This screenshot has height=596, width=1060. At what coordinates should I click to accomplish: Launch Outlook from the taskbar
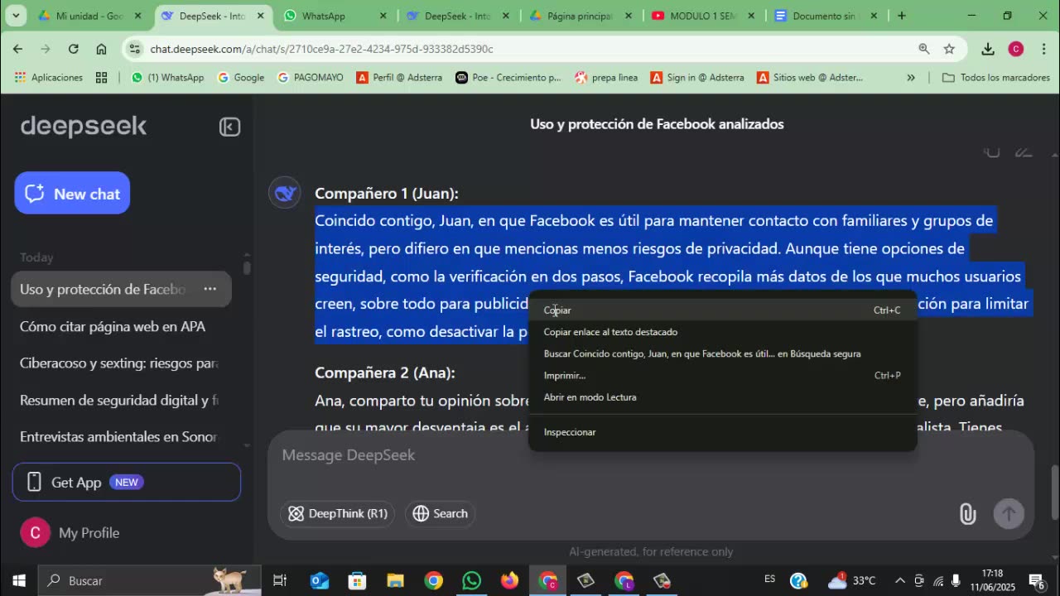point(319,580)
